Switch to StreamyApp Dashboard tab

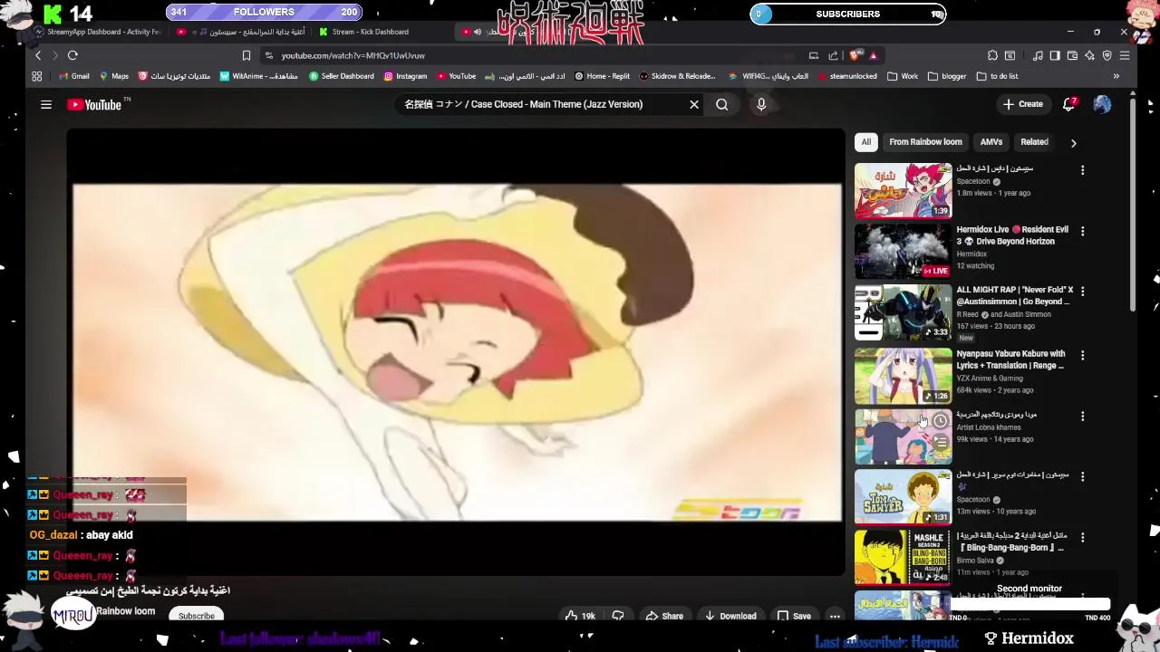(x=98, y=32)
